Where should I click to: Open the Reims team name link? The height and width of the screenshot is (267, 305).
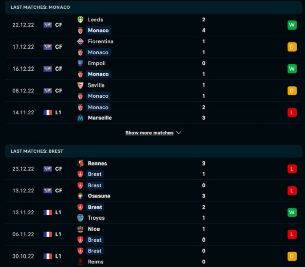coord(95,262)
